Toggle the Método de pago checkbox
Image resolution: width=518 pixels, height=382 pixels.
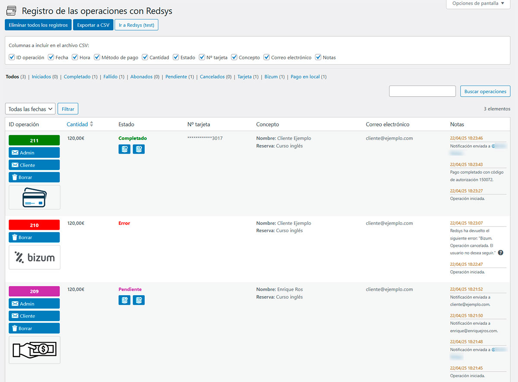click(x=97, y=57)
